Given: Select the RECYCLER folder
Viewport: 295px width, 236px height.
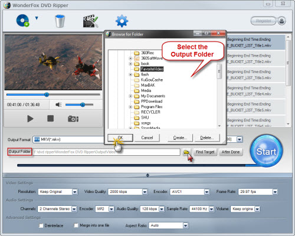Looking at the screenshot, I should tap(150, 112).
